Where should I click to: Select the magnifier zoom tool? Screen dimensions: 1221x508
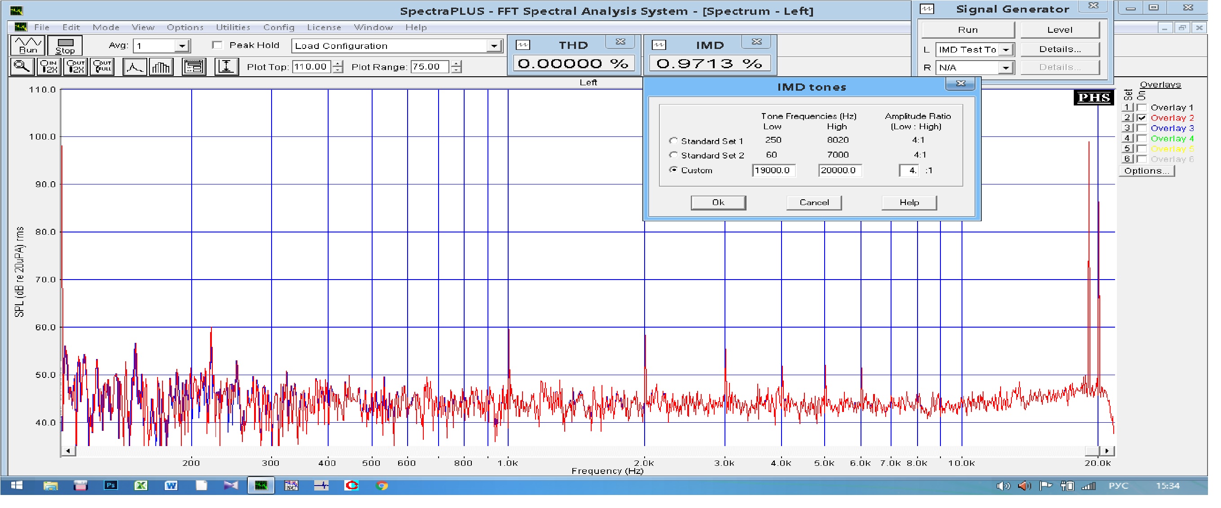(22, 67)
